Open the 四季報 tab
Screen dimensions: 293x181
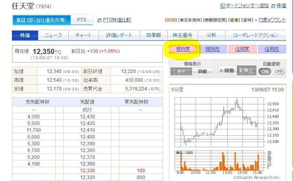point(153,35)
